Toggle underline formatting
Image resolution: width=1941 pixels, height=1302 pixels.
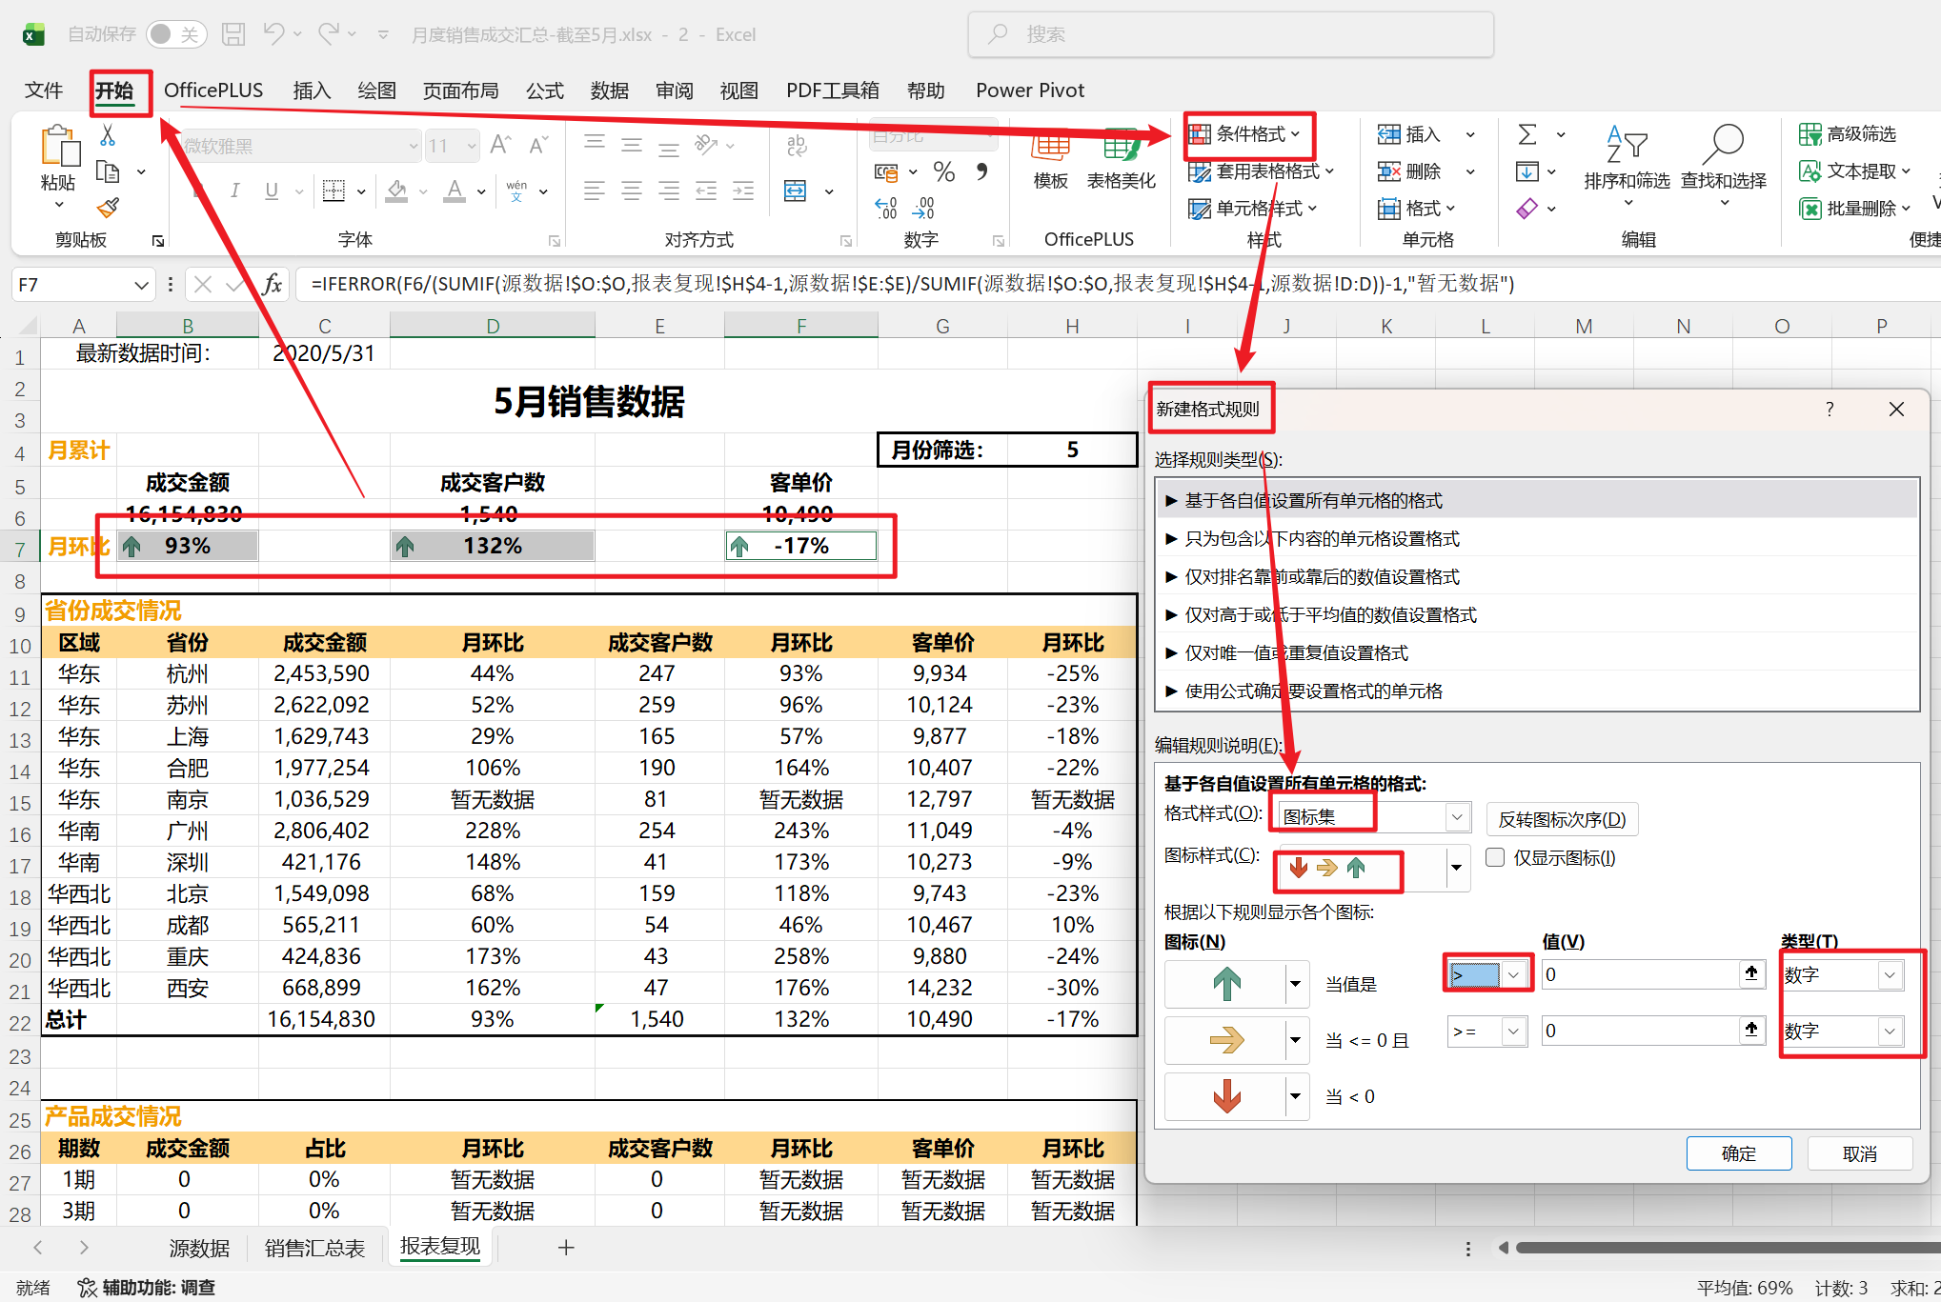point(272,190)
